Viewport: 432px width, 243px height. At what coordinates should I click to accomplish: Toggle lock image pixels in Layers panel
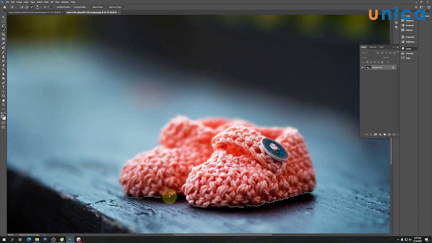[x=371, y=62]
